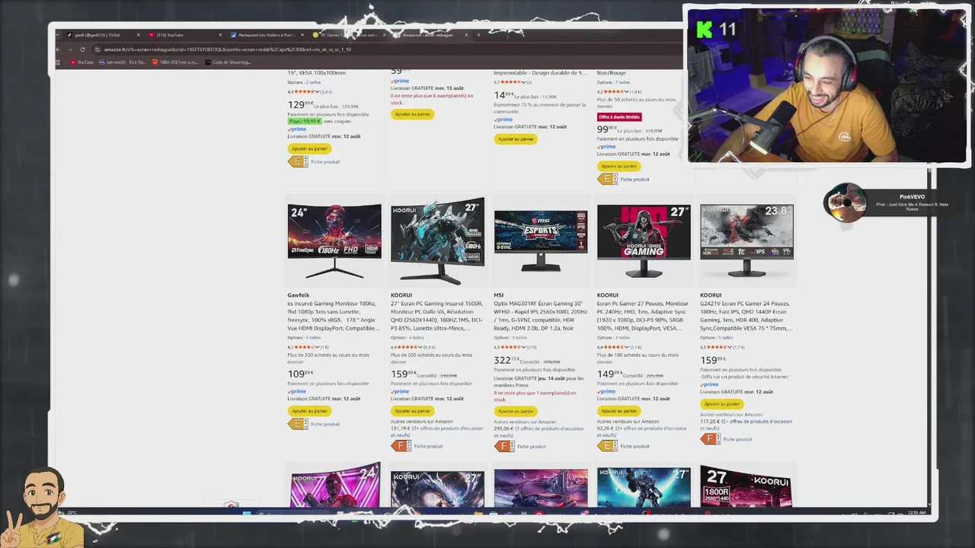Open the KOORUI GN02 Gaming monitor image

(x=644, y=241)
